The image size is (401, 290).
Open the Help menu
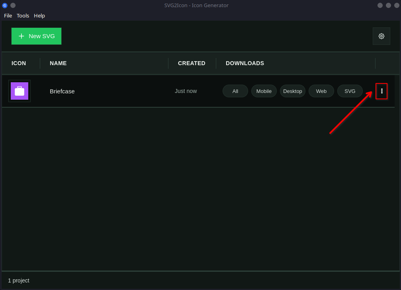39,15
